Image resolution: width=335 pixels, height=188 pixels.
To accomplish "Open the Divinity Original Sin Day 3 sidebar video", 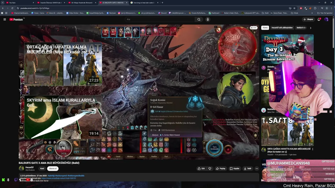I will pyautogui.click(x=287, y=49).
